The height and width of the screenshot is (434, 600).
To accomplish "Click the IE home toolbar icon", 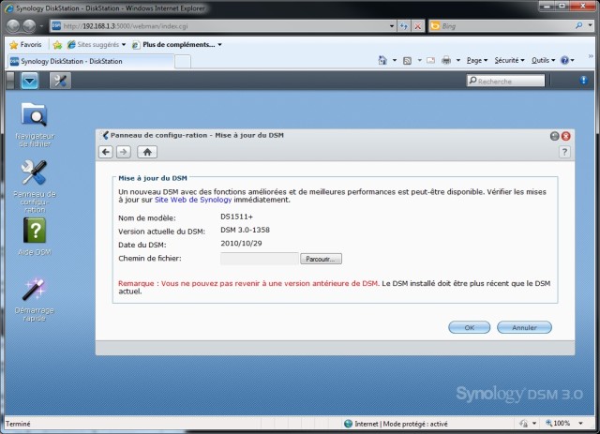I will point(382,60).
